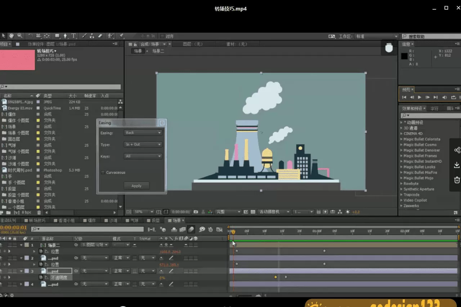Toggle the 对齐 snapping checkbox
Viewport: 461px width, 307px height.
pyautogui.click(x=162, y=36)
